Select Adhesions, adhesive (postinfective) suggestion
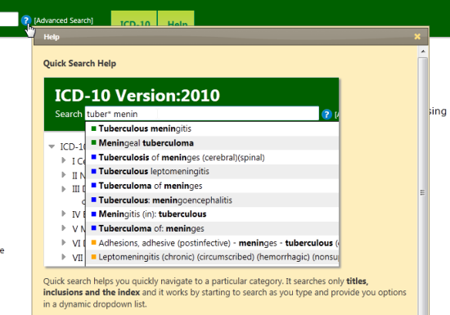 pyautogui.click(x=212, y=243)
